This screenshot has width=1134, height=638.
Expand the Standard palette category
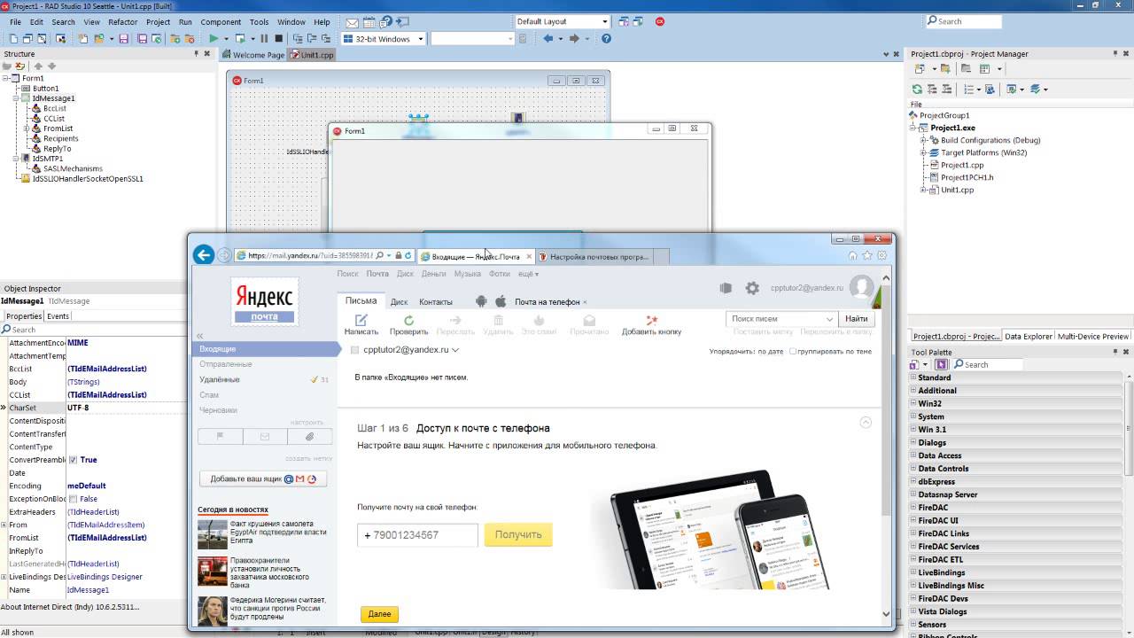point(913,377)
